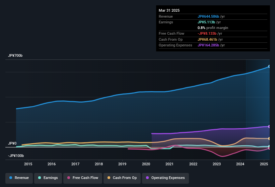275x187 pixels.
Task: Click the orange Cash From Op endpoint marker
Action: point(269,139)
